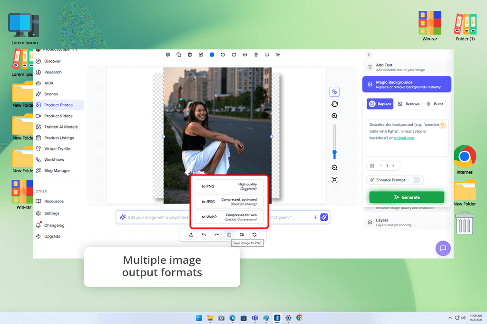This screenshot has height=324, width=487.
Task: Flip the image vertically
Action: [255, 55]
